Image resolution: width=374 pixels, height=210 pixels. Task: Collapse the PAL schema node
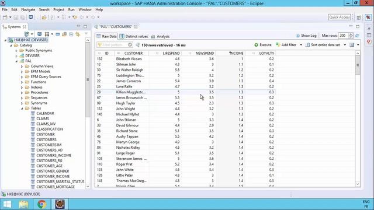(16, 61)
